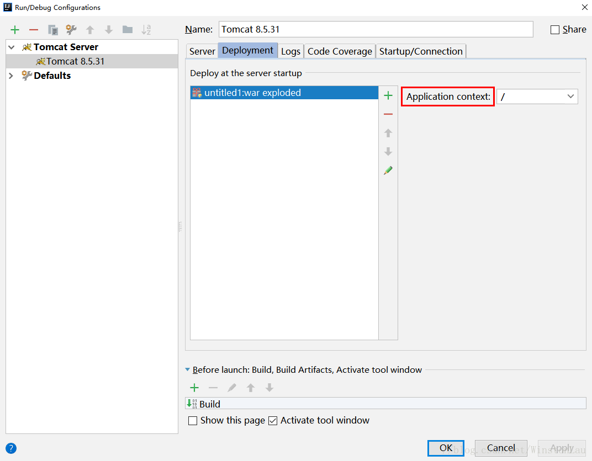592x461 pixels.
Task: Move before launch task up arrow
Action: tap(251, 388)
